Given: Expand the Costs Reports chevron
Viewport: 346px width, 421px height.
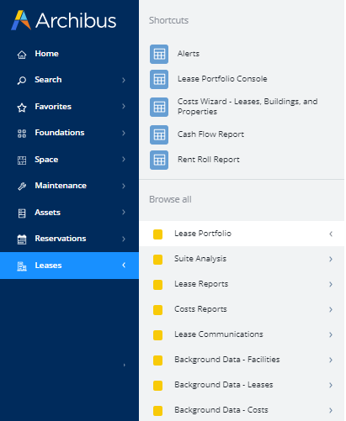Looking at the screenshot, I should [331, 309].
